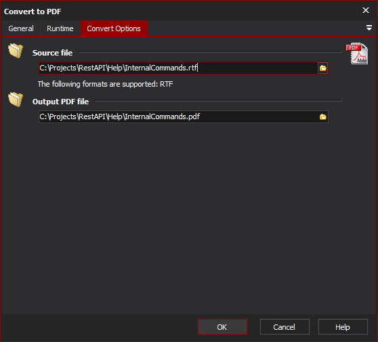Click the Output PDF file browse button

(323, 117)
